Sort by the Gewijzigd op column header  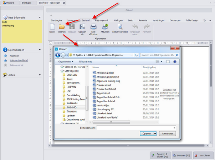[150, 67]
